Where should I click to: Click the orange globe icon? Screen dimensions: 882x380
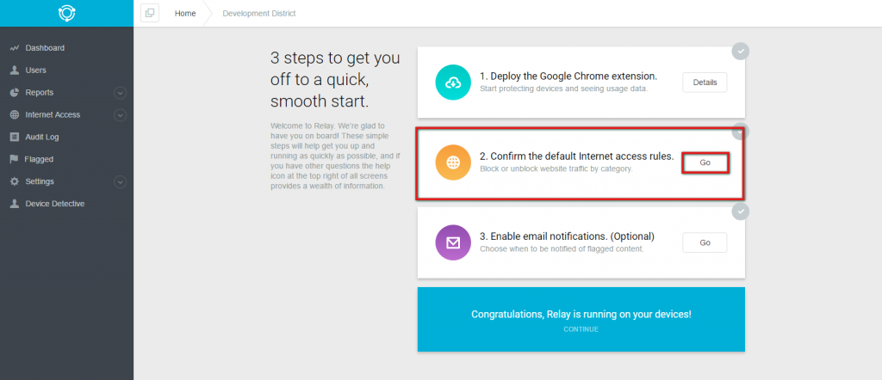click(x=453, y=162)
